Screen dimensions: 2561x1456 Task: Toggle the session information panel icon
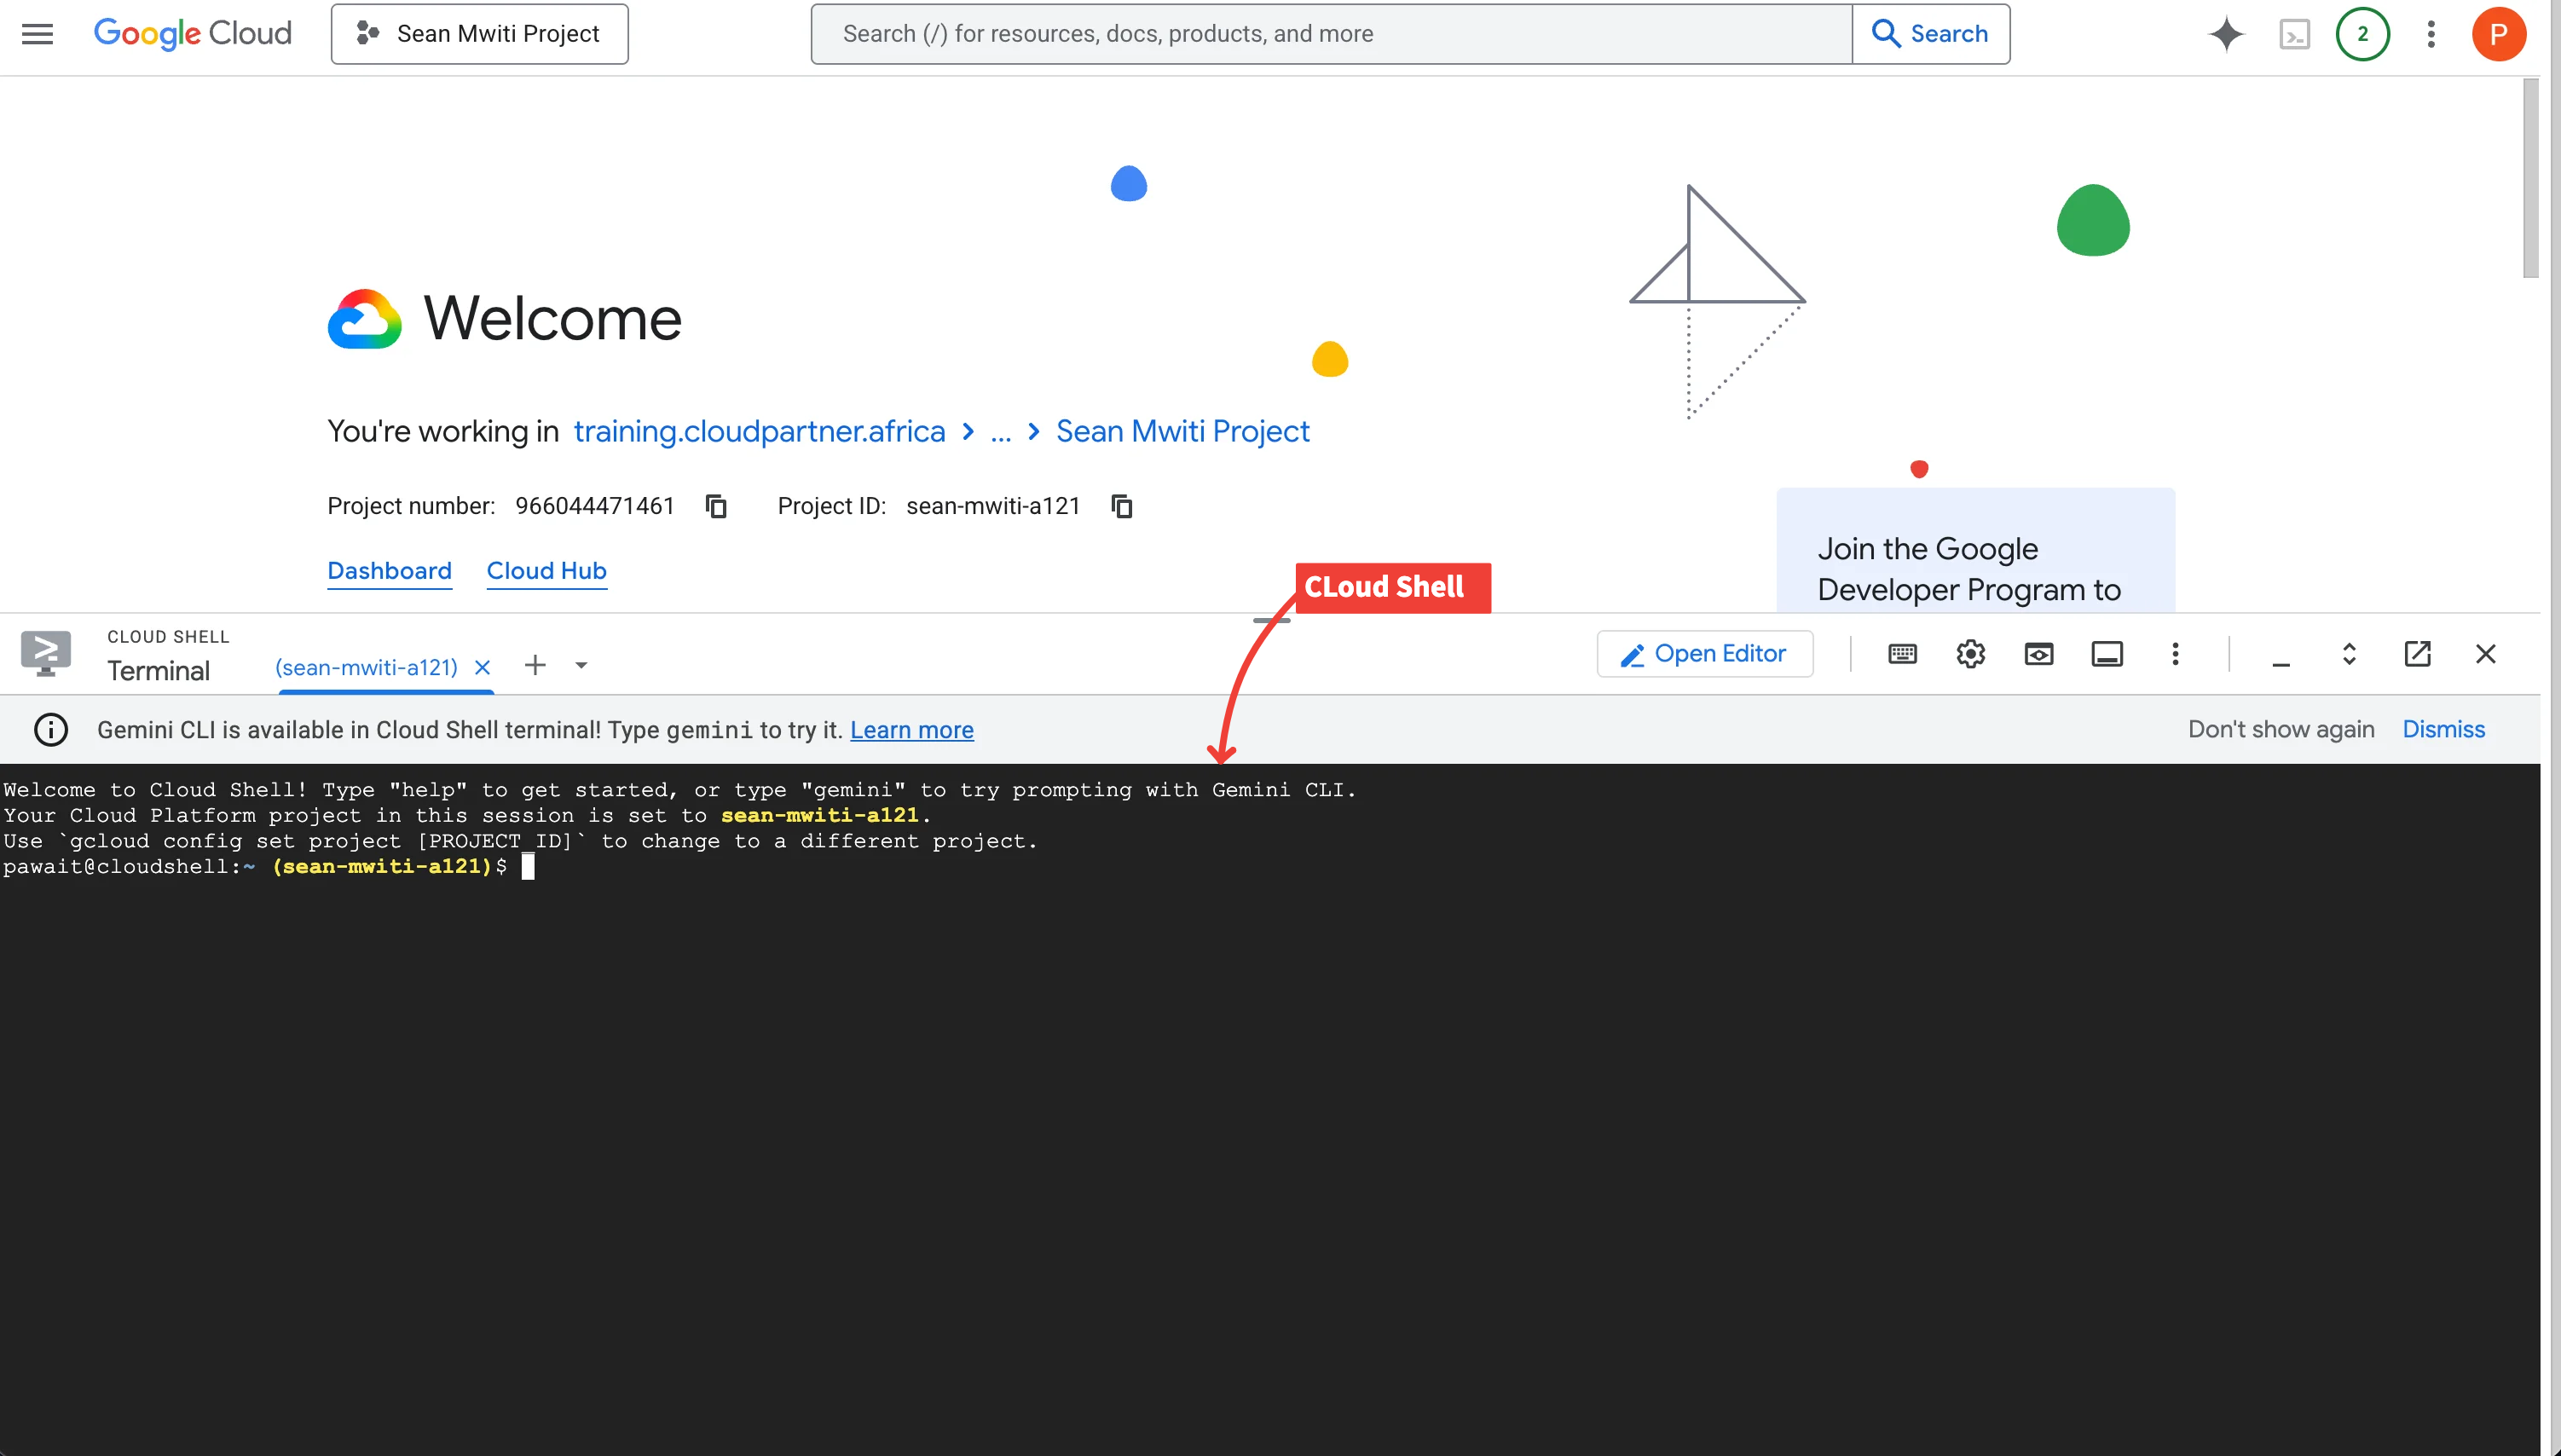[x=2107, y=654]
